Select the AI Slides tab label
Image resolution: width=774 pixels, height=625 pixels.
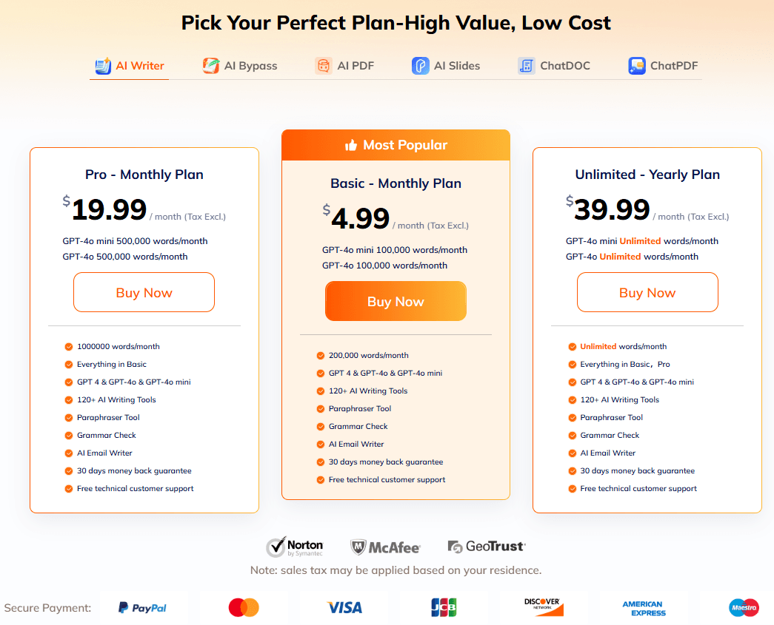pyautogui.click(x=456, y=66)
